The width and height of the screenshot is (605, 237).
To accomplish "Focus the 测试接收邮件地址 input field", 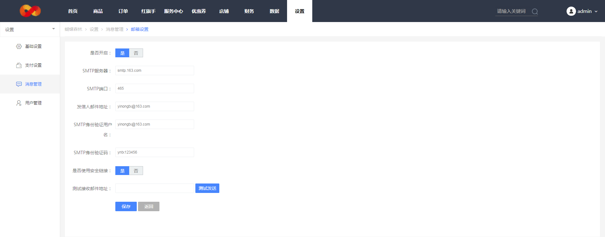I will pos(155,188).
